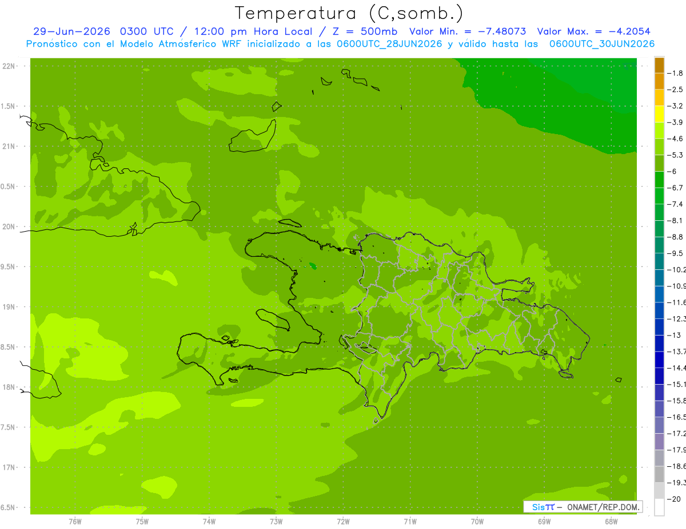Click the '-6' colorbar value
Screen dimensions: 686x529
(673, 172)
